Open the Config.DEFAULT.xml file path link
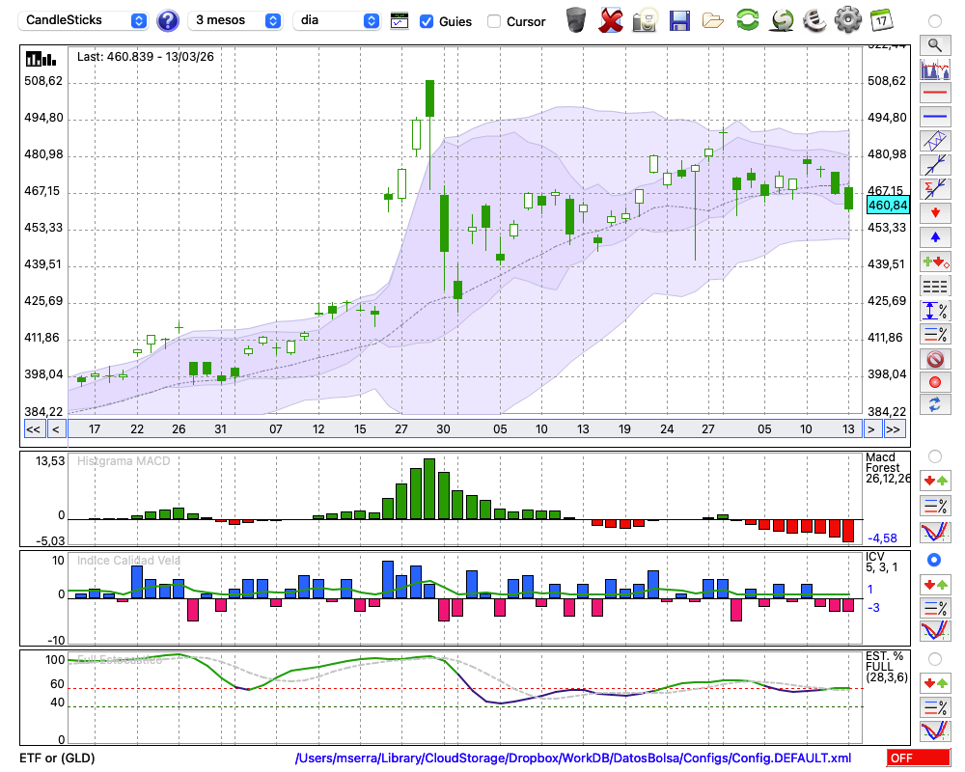The height and width of the screenshot is (772, 965). [573, 758]
